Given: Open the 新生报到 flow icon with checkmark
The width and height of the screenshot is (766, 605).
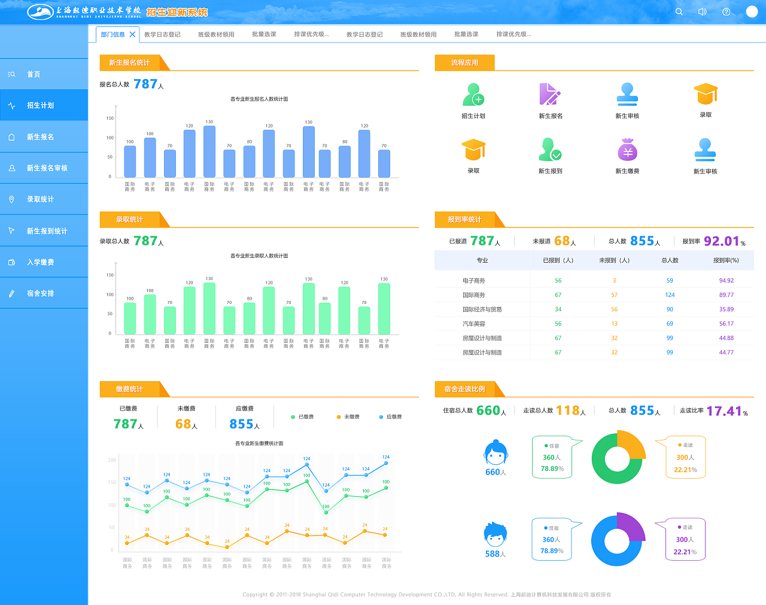Looking at the screenshot, I should (x=550, y=149).
